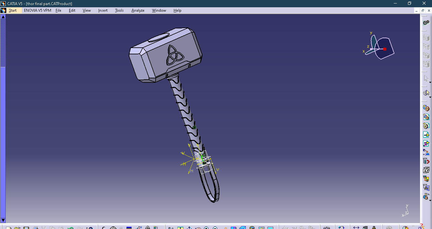
Task: Insert a new Product
Action: click(426, 117)
